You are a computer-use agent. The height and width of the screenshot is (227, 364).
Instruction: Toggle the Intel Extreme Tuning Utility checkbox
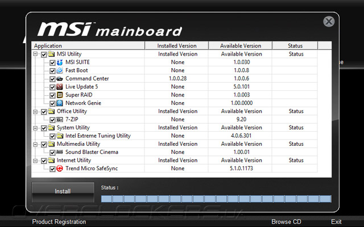tap(52, 136)
